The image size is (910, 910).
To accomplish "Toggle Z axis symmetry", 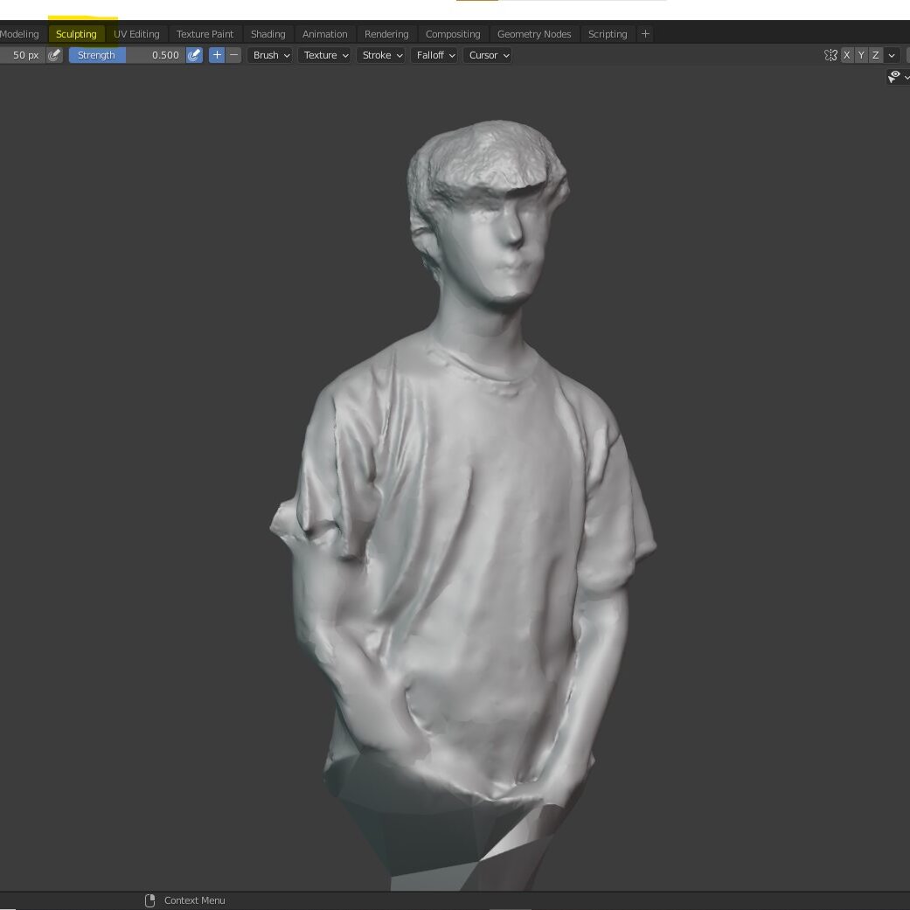I will click(x=876, y=55).
